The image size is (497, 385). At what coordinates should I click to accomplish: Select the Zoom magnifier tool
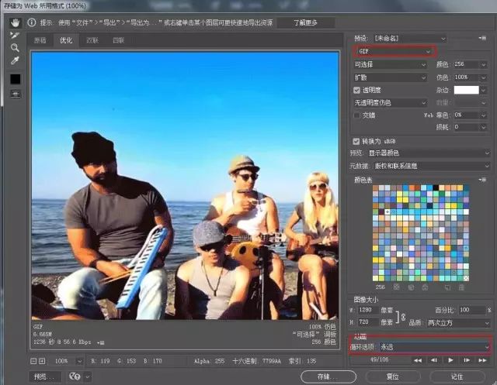[15, 47]
